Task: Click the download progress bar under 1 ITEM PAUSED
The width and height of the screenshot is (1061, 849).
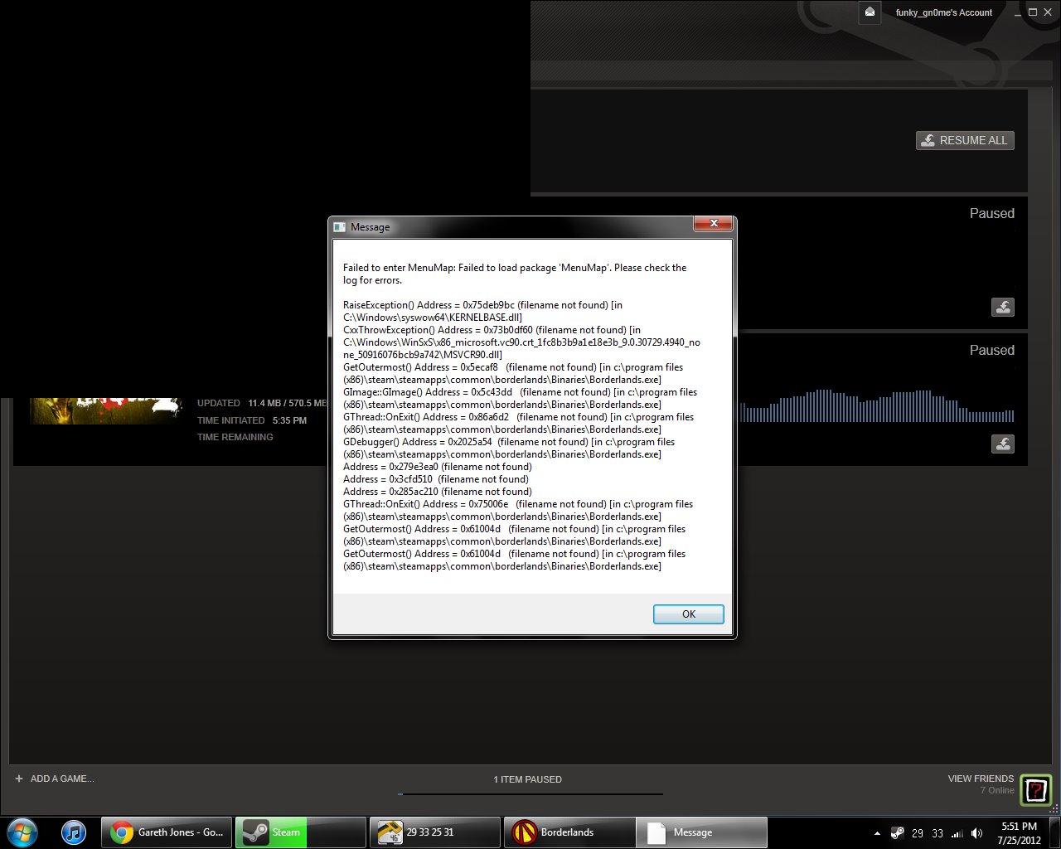Action: [x=530, y=793]
